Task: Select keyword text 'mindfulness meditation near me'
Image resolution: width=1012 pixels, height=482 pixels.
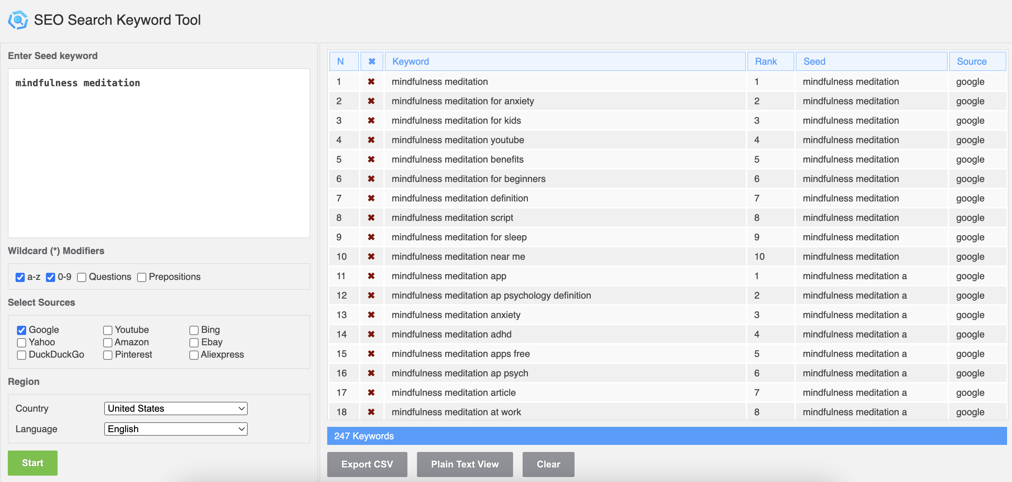Action: click(x=458, y=257)
